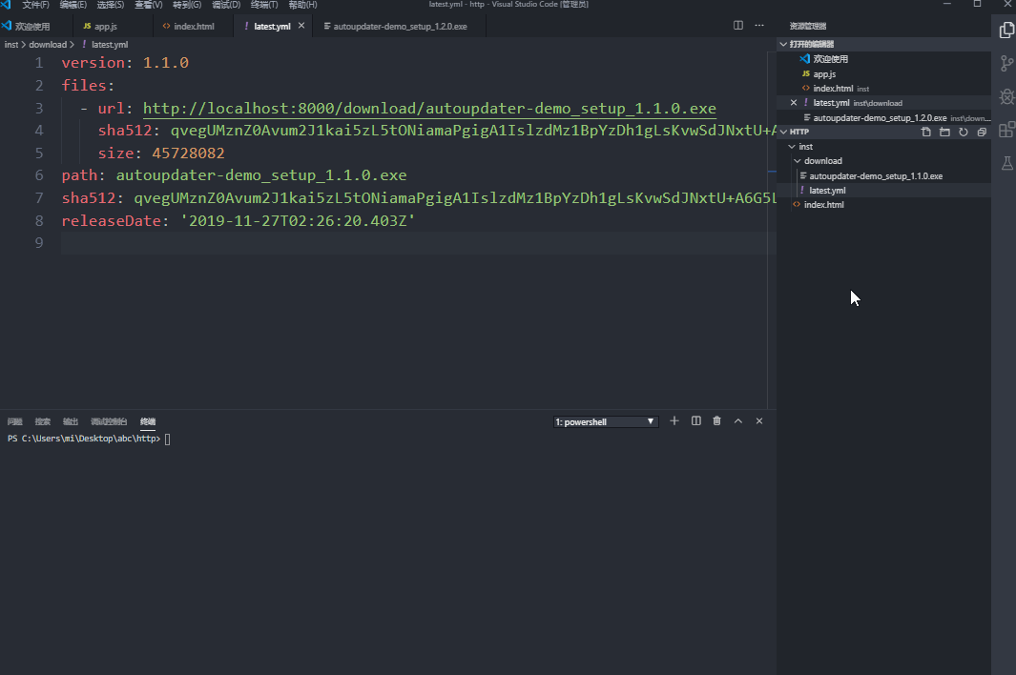1016x675 pixels.
Task: Open the Test flask icon
Action: 1006,163
